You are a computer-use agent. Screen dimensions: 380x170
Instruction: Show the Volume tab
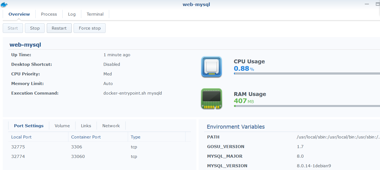[x=62, y=126]
